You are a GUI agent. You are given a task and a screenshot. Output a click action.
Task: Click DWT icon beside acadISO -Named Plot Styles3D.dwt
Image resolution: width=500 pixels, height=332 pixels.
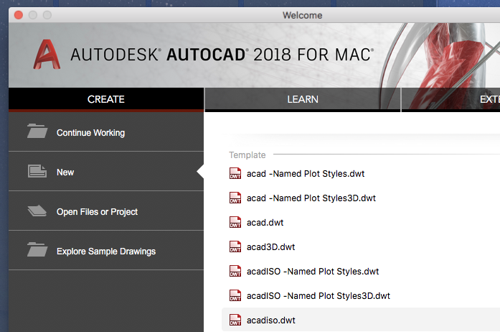(x=235, y=295)
